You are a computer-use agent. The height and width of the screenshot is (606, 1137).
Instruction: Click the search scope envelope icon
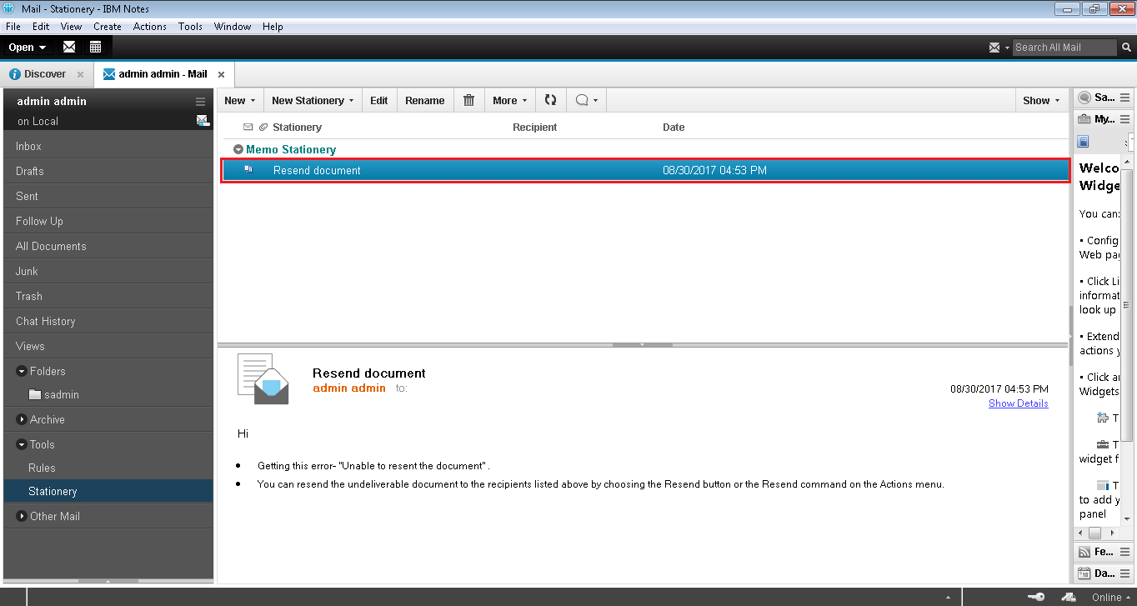[x=994, y=48]
